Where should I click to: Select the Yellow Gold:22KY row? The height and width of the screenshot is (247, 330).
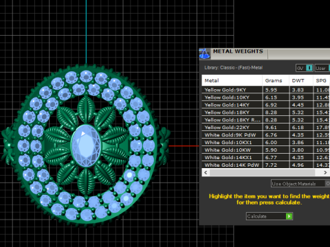(x=266, y=128)
